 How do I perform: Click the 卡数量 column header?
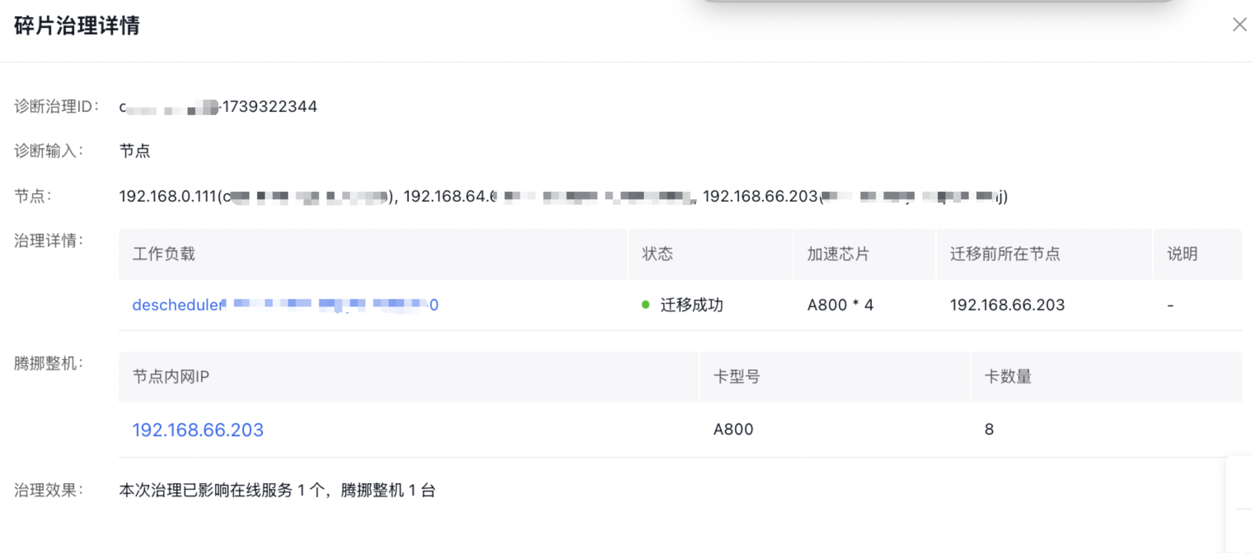pos(1007,377)
